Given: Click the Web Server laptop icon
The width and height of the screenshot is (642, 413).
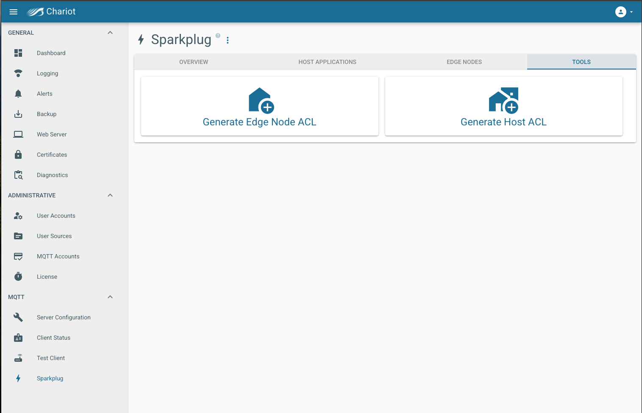Looking at the screenshot, I should [x=18, y=134].
